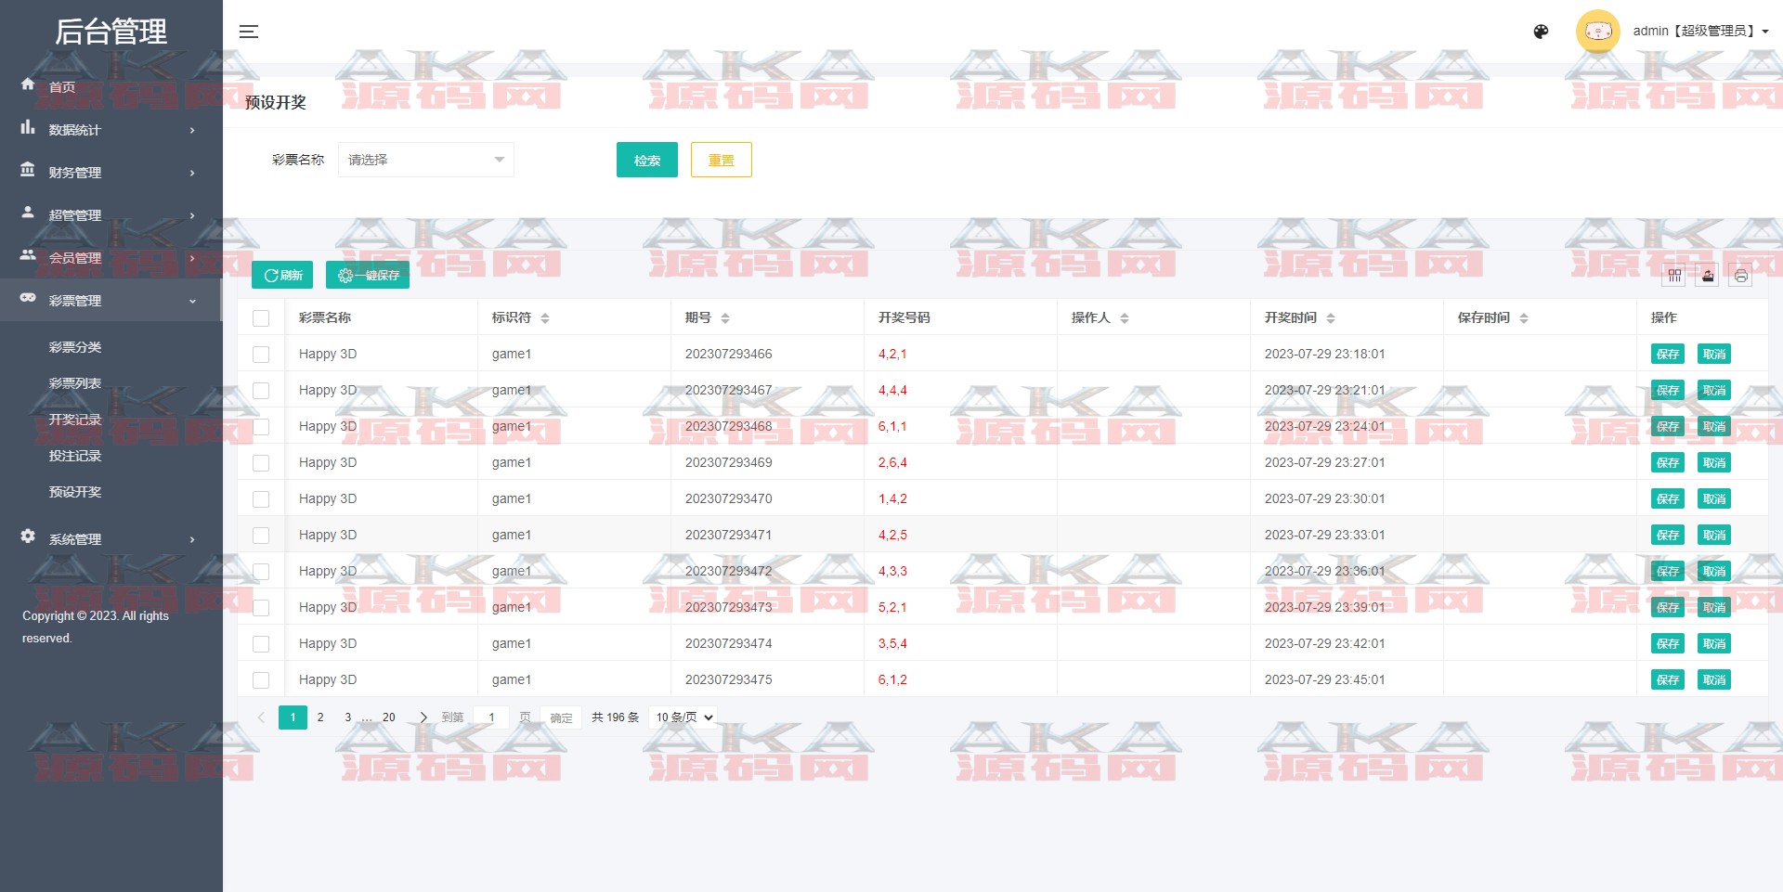1783x892 pixels.
Task: Click the export table icon
Action: (1707, 276)
